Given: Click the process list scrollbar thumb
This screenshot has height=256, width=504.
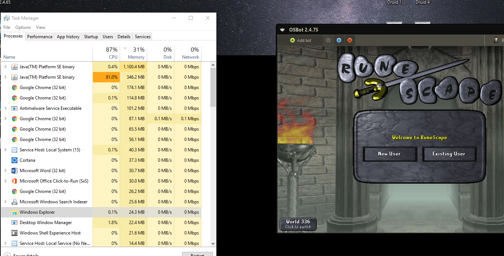Looking at the screenshot, I should 213,88.
